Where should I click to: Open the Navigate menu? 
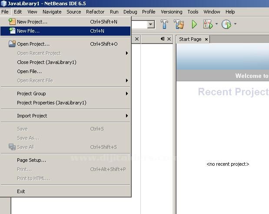click(52, 12)
